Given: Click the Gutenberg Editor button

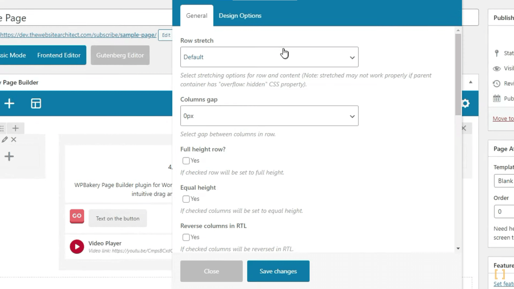Looking at the screenshot, I should pos(120,55).
